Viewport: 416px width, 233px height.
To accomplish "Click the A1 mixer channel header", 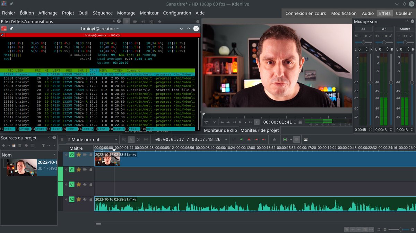I will coord(363,29).
